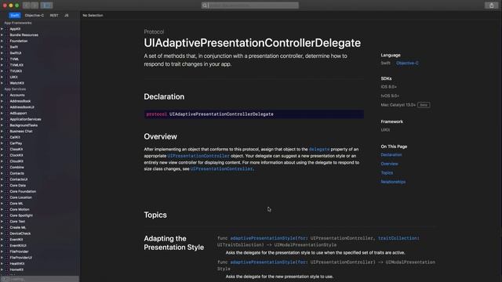Select TVMLKit in the sidebar
This screenshot has height=282, width=502.
pos(16,65)
